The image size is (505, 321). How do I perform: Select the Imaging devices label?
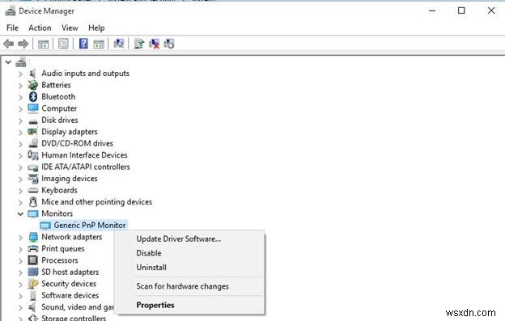[x=70, y=179]
